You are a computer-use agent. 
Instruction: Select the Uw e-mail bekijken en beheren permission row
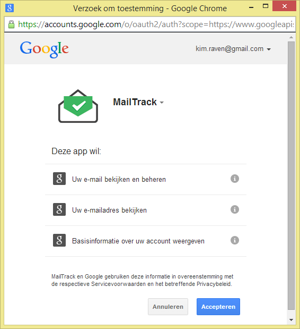tap(146, 180)
